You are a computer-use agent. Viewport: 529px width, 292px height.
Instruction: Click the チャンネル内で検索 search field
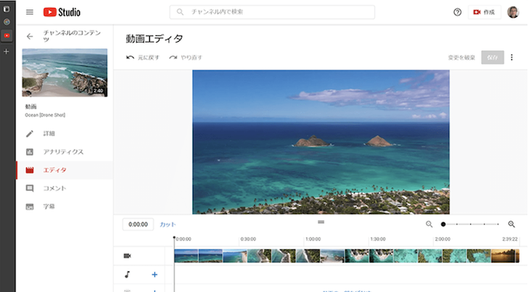pos(273,12)
